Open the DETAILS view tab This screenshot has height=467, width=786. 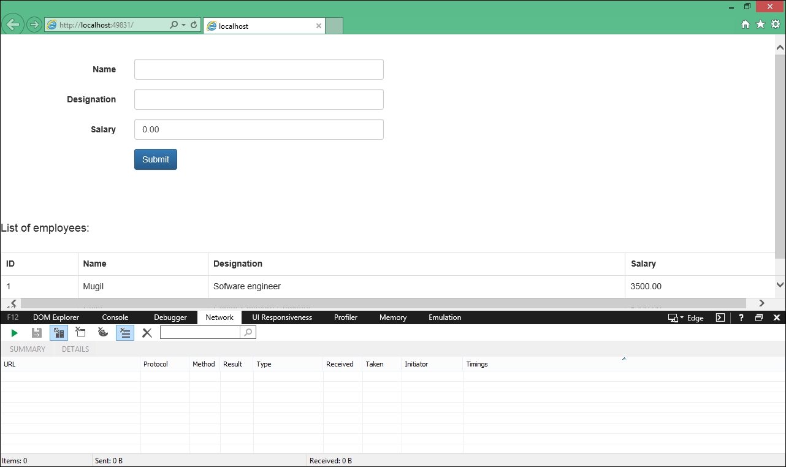[x=75, y=349]
